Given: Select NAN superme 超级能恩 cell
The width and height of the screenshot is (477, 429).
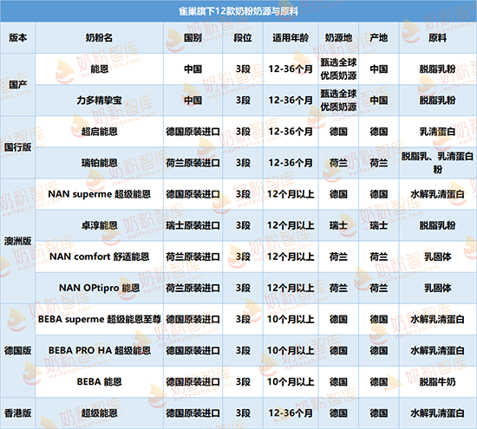Looking at the screenshot, I should click(x=99, y=194).
